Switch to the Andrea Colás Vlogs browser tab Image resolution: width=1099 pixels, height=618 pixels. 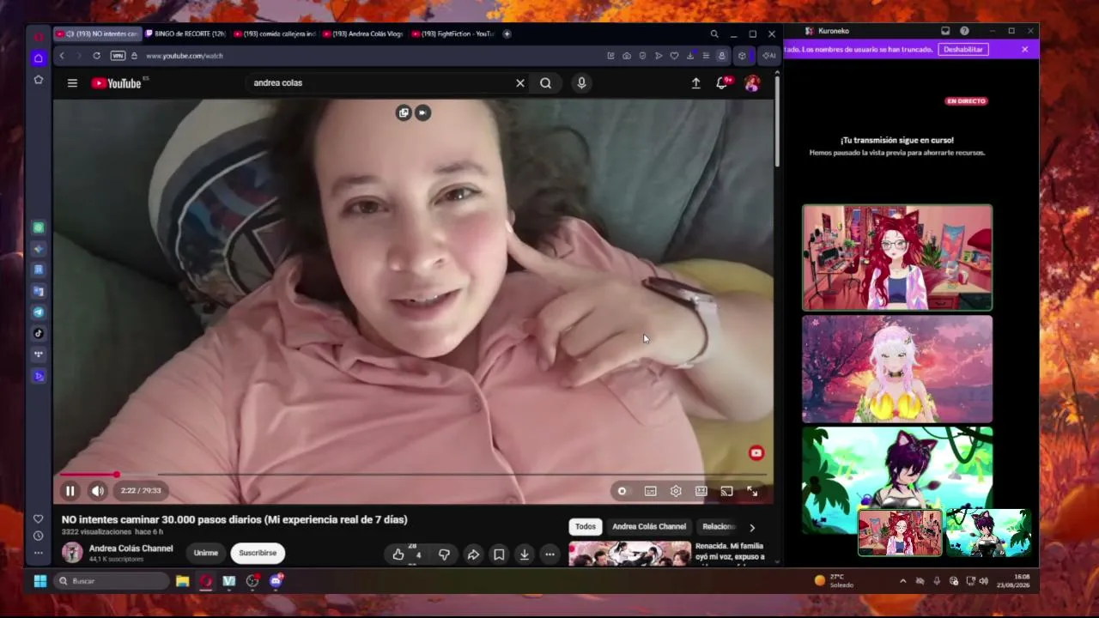click(363, 34)
